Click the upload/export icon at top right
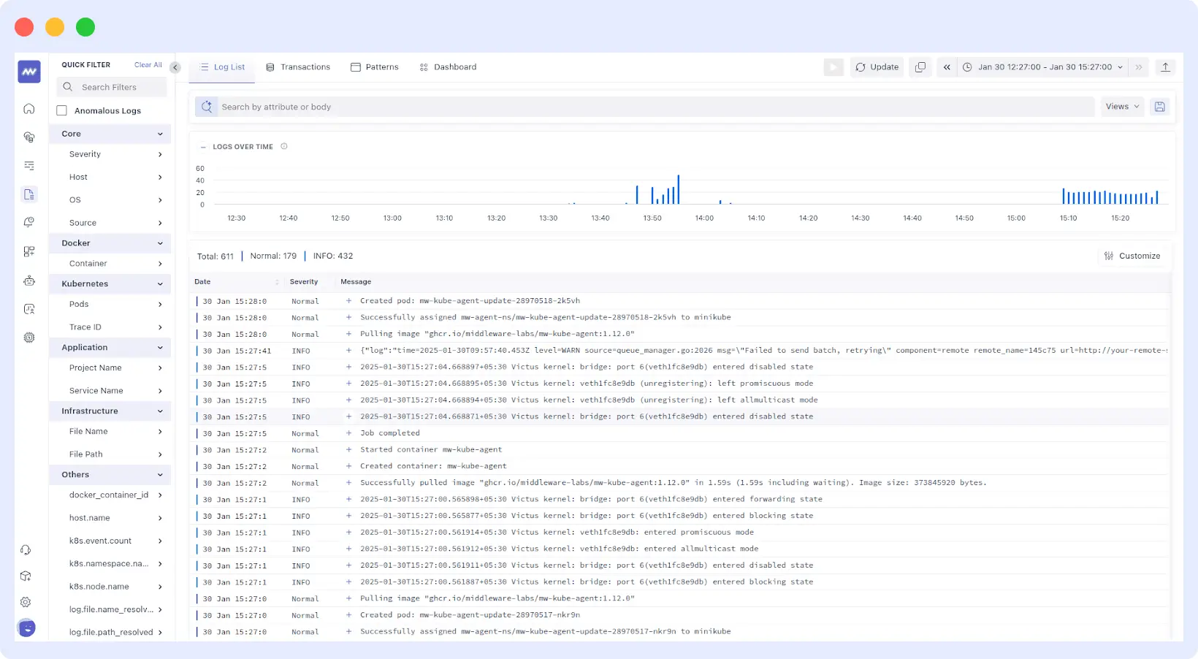Viewport: 1198px width, 659px height. pyautogui.click(x=1166, y=67)
